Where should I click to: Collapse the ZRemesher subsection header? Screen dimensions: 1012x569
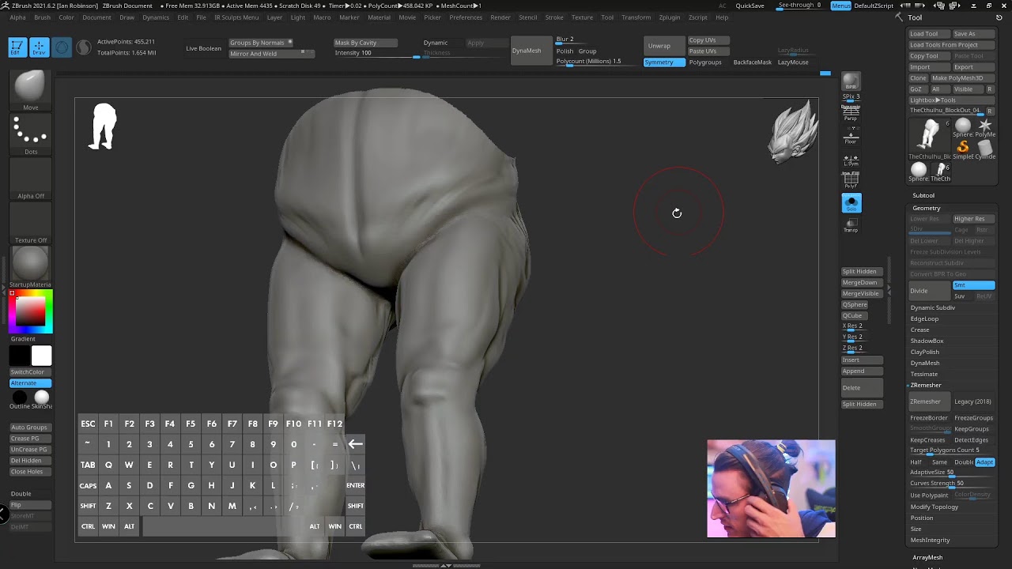[926, 385]
